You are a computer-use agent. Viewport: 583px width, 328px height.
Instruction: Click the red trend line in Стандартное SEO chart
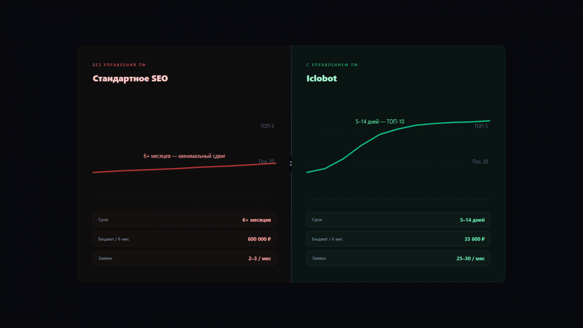[x=184, y=168]
